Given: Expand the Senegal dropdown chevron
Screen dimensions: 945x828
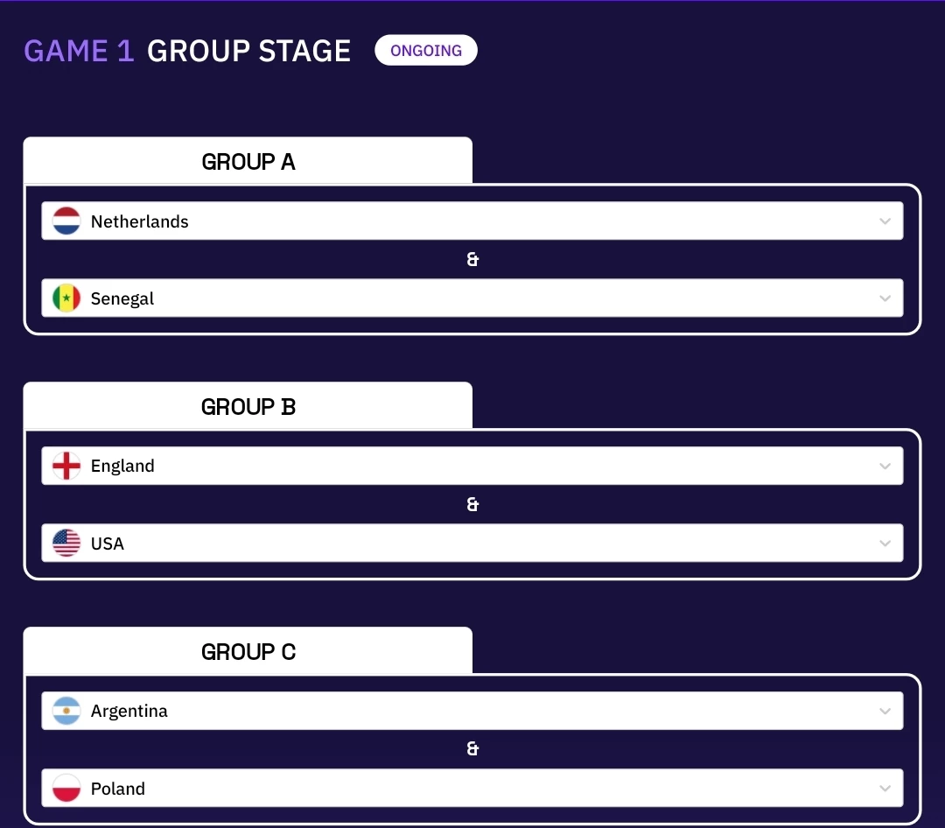Looking at the screenshot, I should [885, 298].
